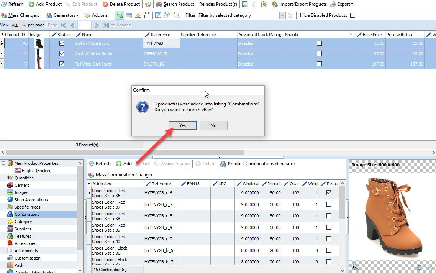Toggle Specific checkbox for Stylish Ankle Boots
436x273 pixels.
[x=319, y=43]
